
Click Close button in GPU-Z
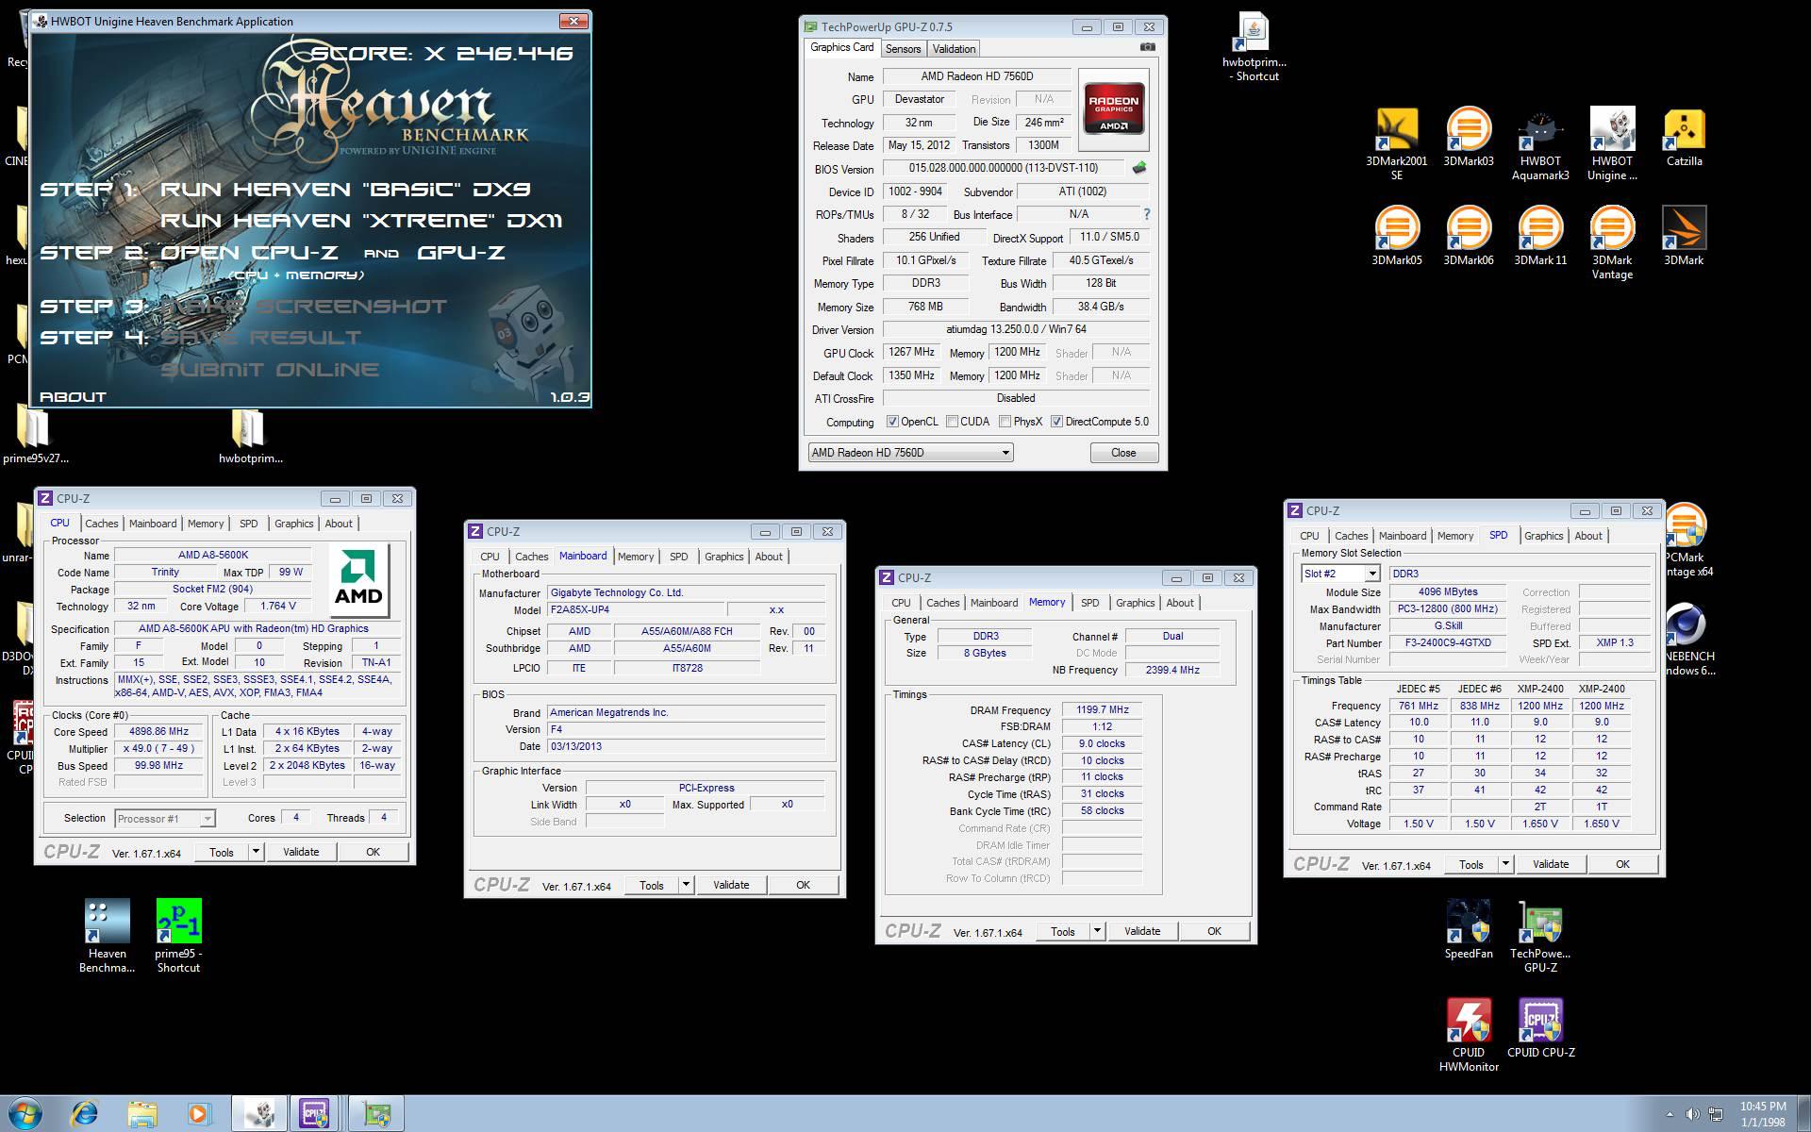(x=1123, y=453)
